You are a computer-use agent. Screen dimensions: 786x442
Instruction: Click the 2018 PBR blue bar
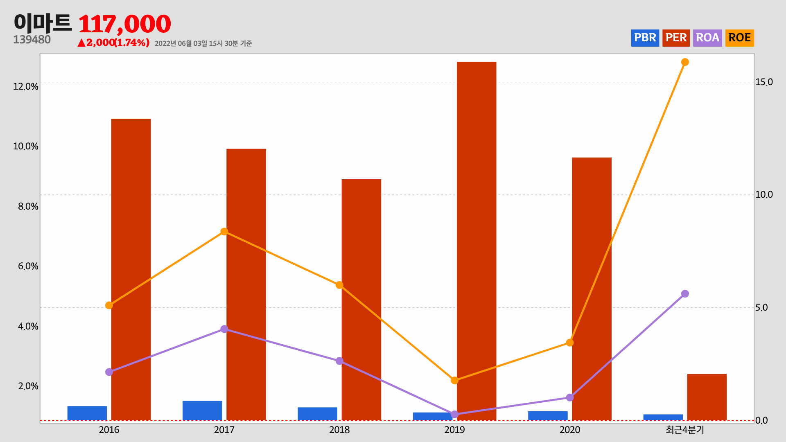pos(318,414)
